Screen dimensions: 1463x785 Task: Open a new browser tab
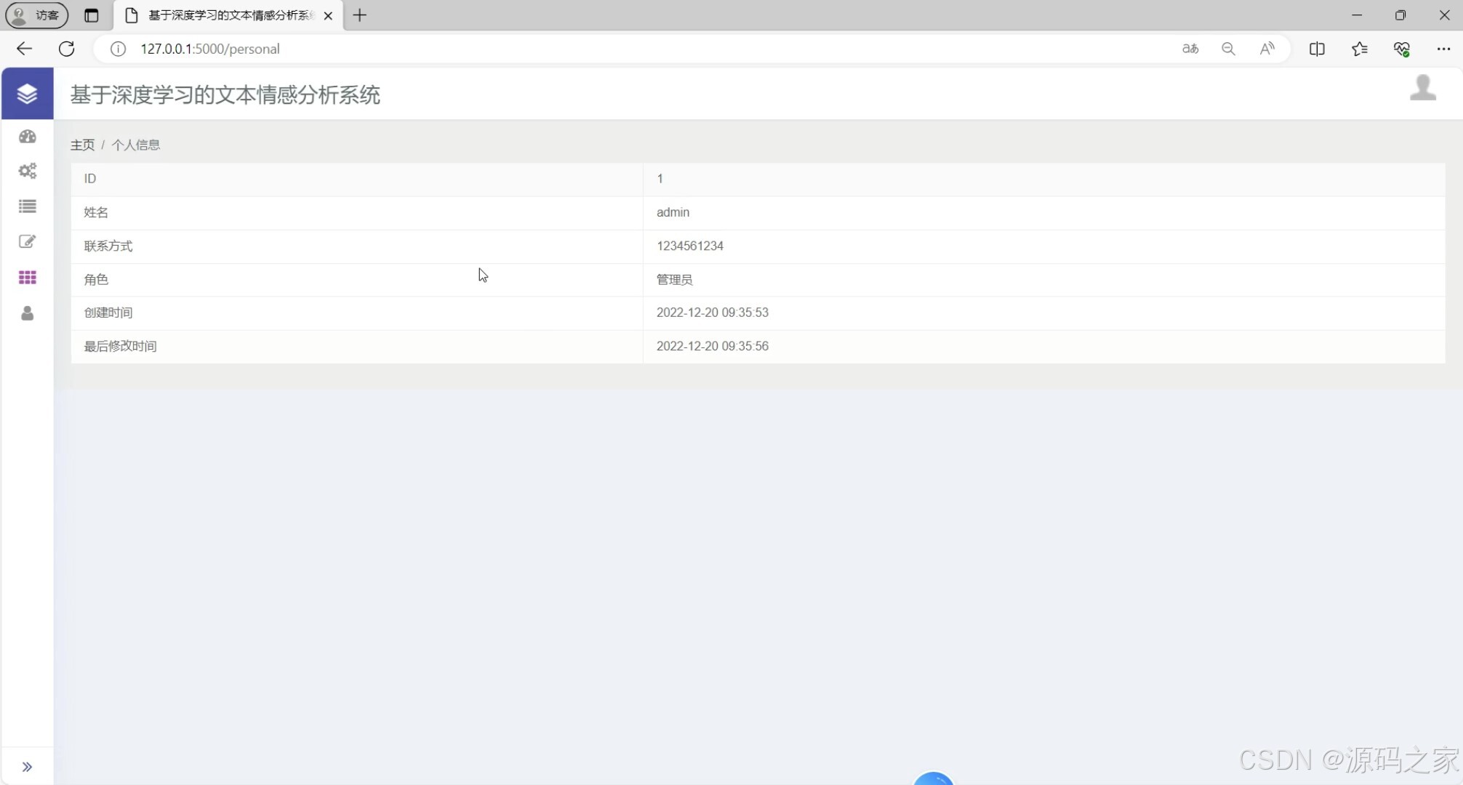click(359, 15)
